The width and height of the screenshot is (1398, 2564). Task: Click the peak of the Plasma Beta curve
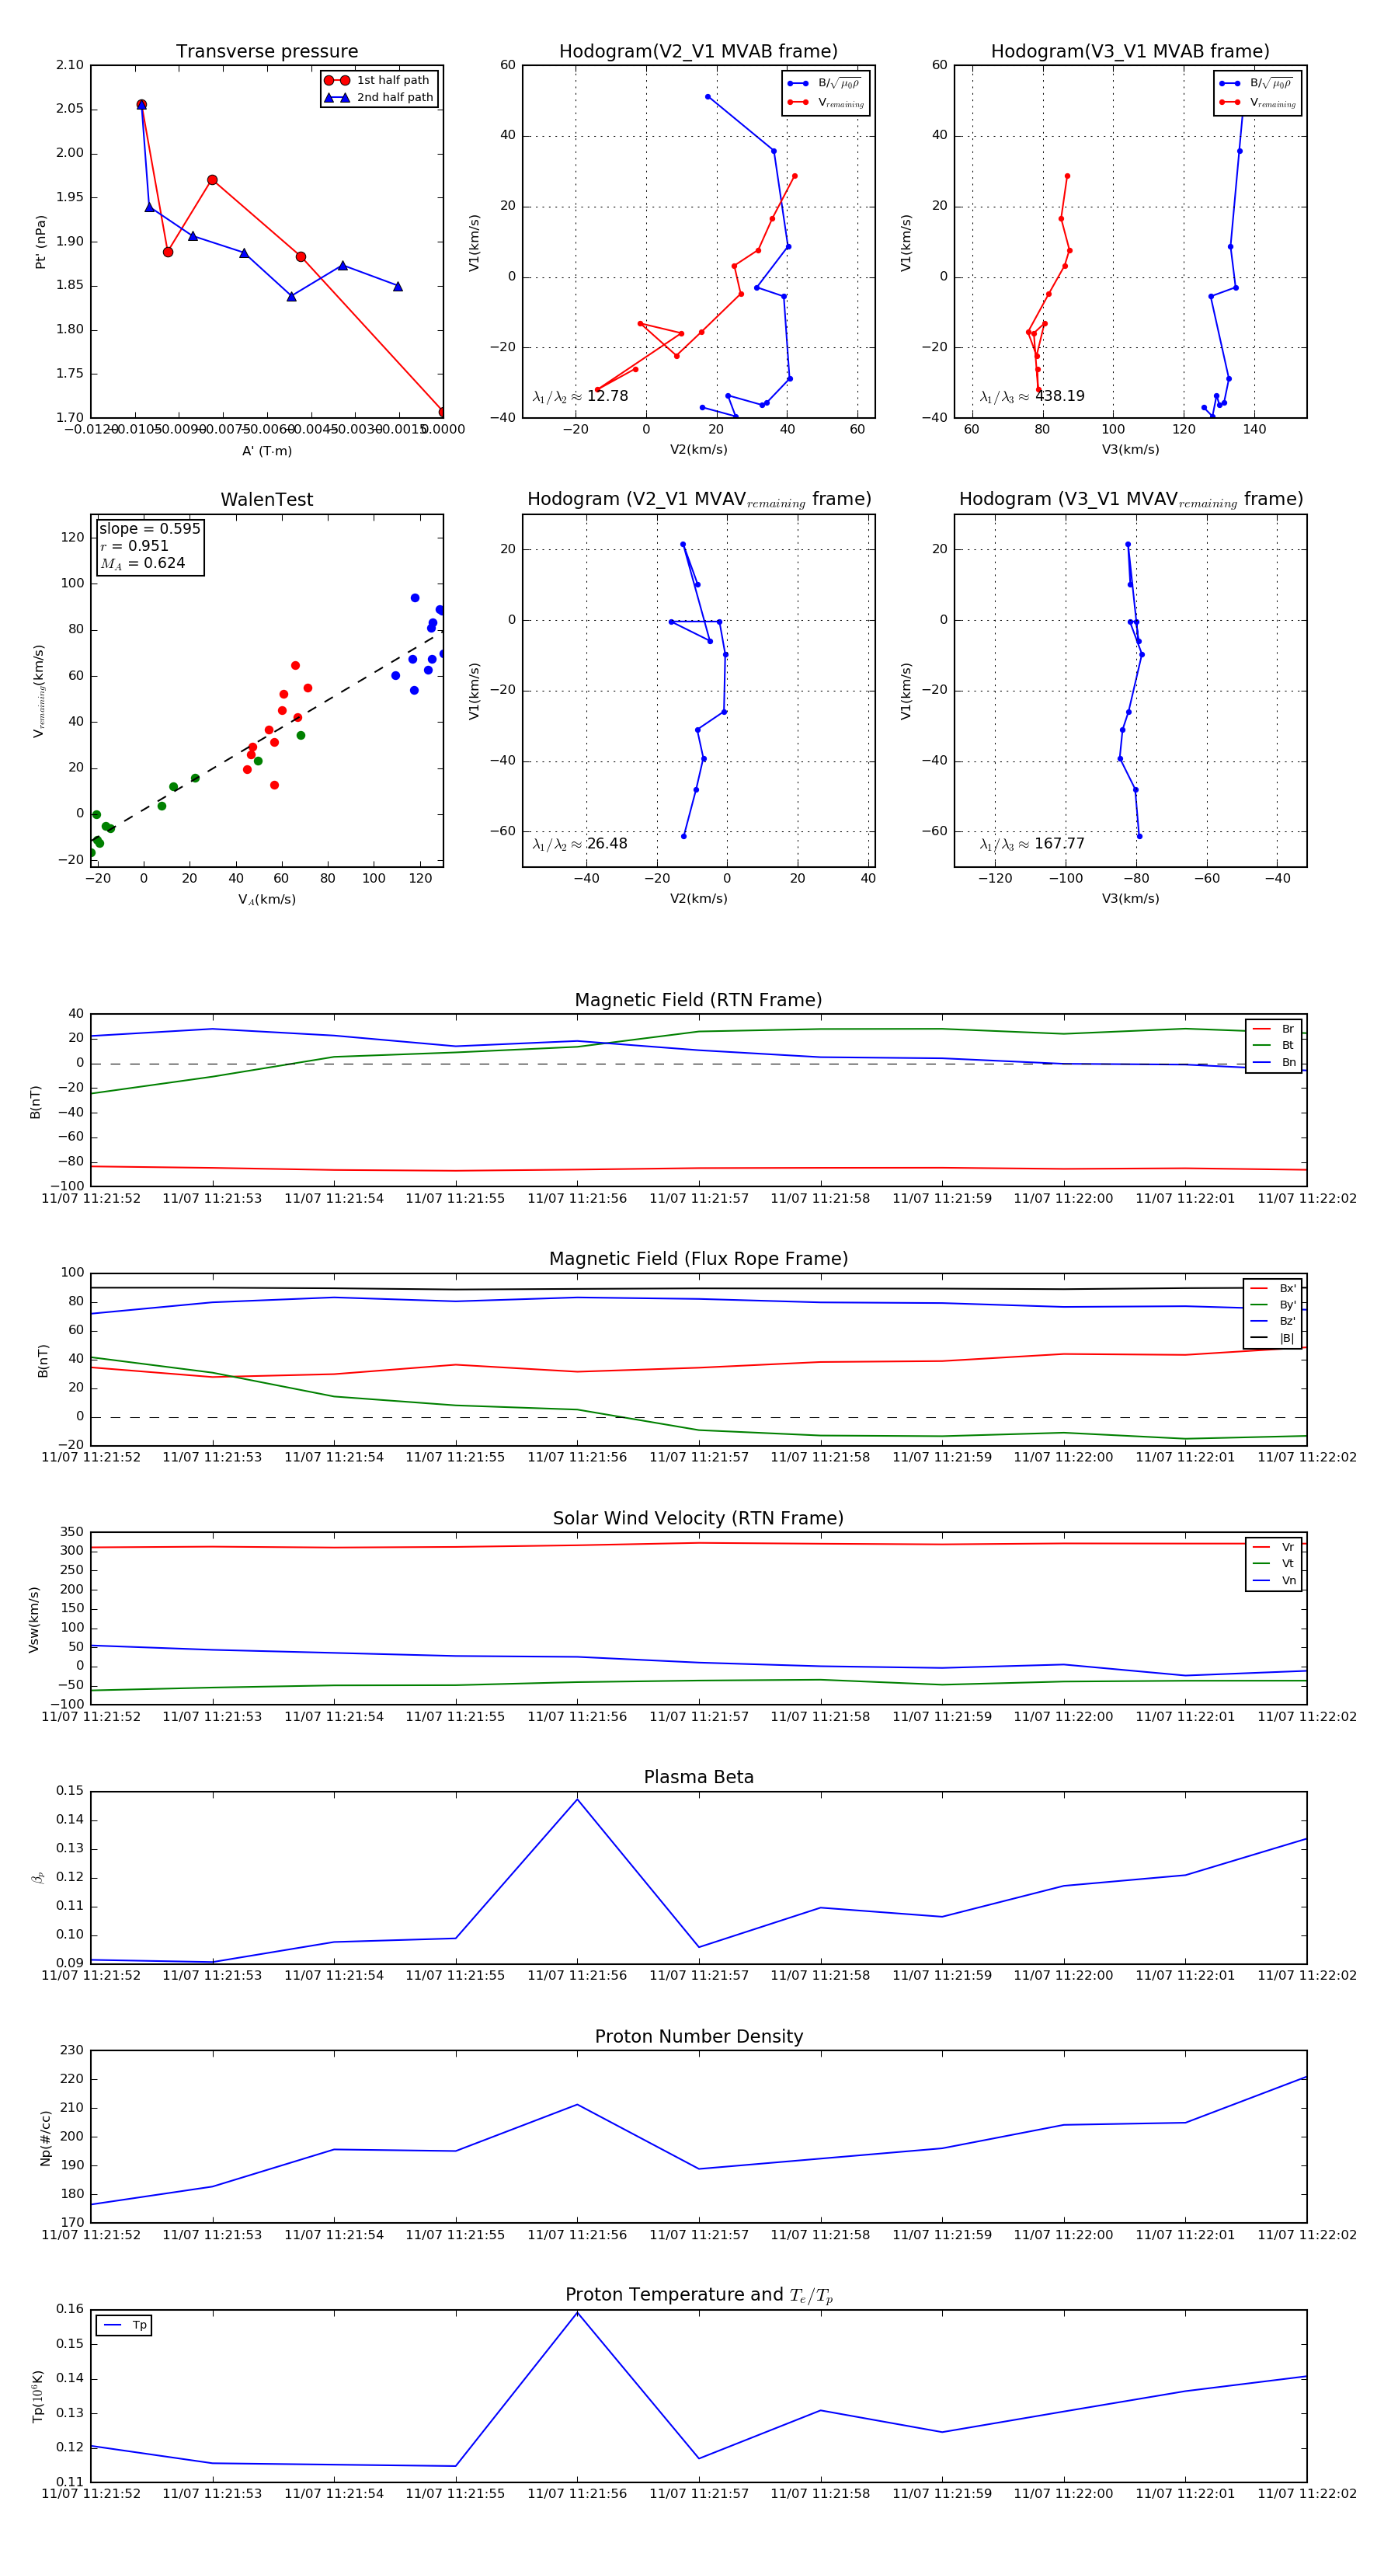click(577, 1799)
